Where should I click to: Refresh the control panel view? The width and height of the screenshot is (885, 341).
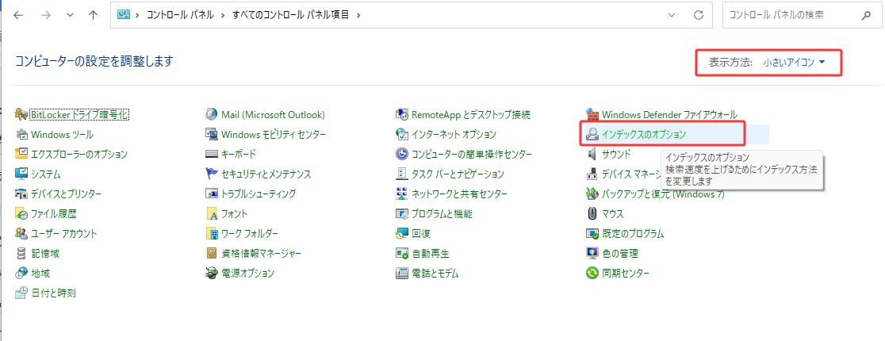click(699, 15)
